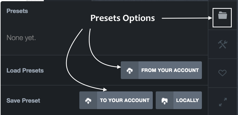Click arrowhead pointing at the folder icon
238x115 pixels.
(x=210, y=18)
